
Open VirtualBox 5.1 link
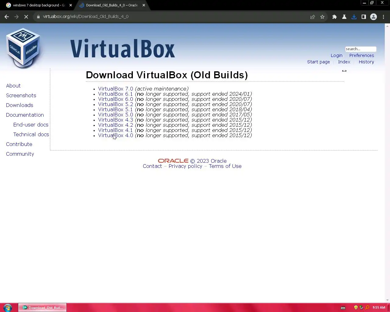pyautogui.click(x=115, y=110)
